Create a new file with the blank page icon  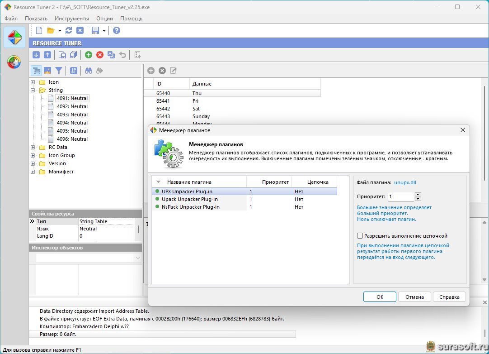point(39,30)
